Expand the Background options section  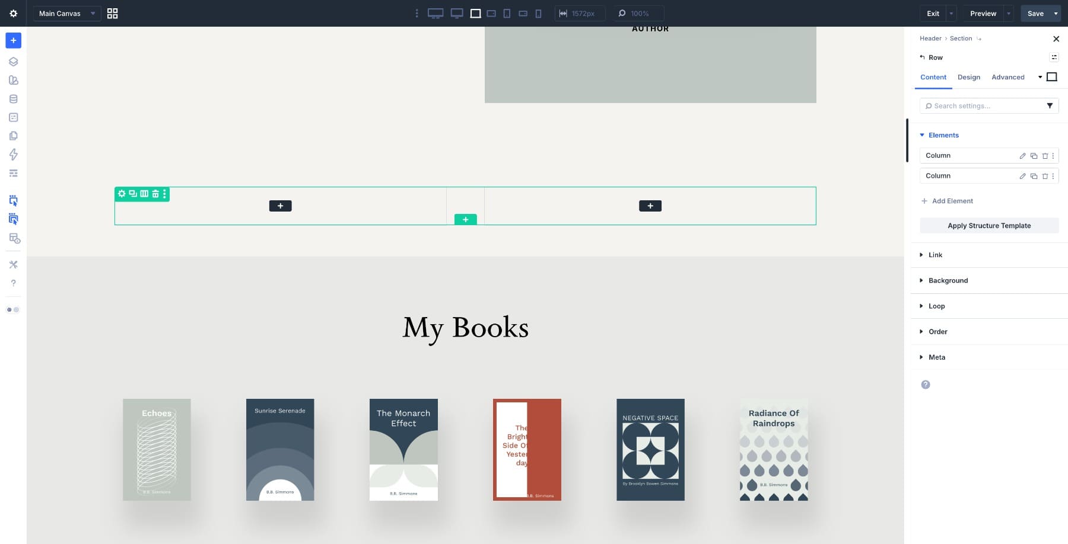[948, 280]
